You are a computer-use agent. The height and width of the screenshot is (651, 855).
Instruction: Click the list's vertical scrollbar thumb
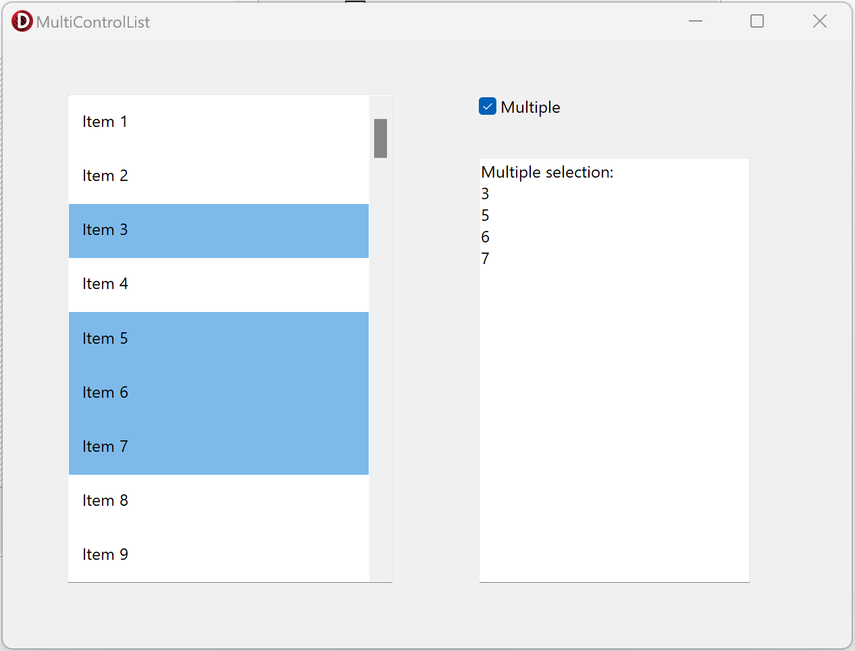pos(381,138)
